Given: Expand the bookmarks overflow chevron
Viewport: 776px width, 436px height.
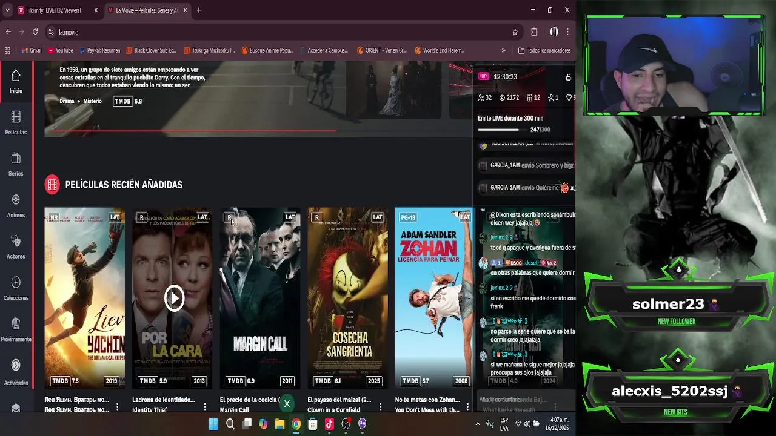Looking at the screenshot, I should coord(503,50).
